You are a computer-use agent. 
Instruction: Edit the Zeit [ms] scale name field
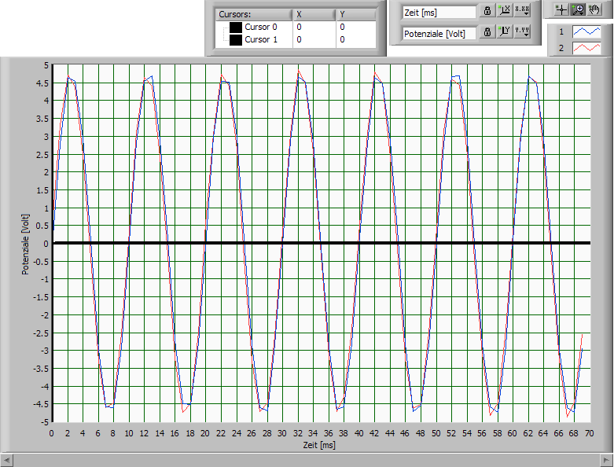tap(439, 13)
